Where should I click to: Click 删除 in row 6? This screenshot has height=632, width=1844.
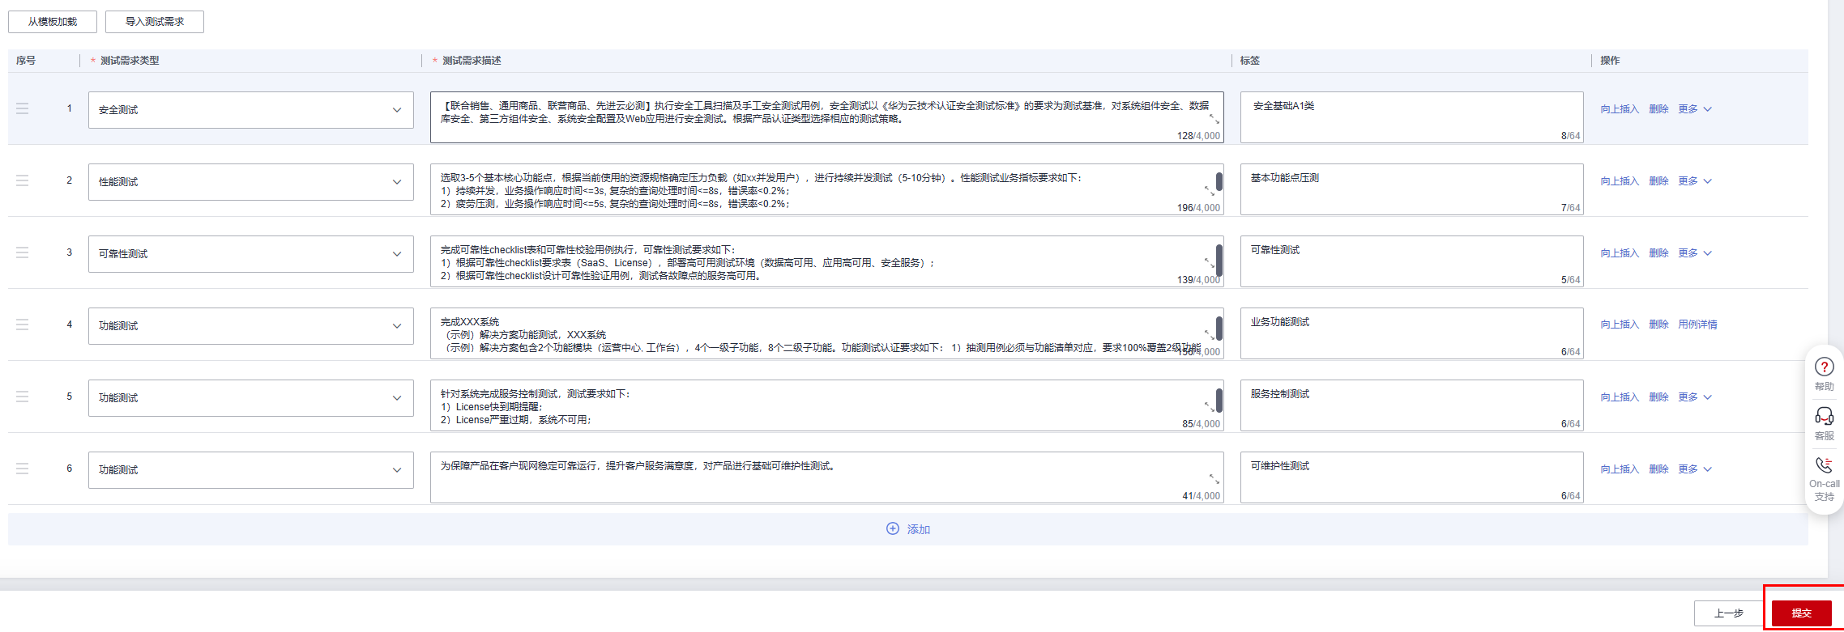point(1658,469)
